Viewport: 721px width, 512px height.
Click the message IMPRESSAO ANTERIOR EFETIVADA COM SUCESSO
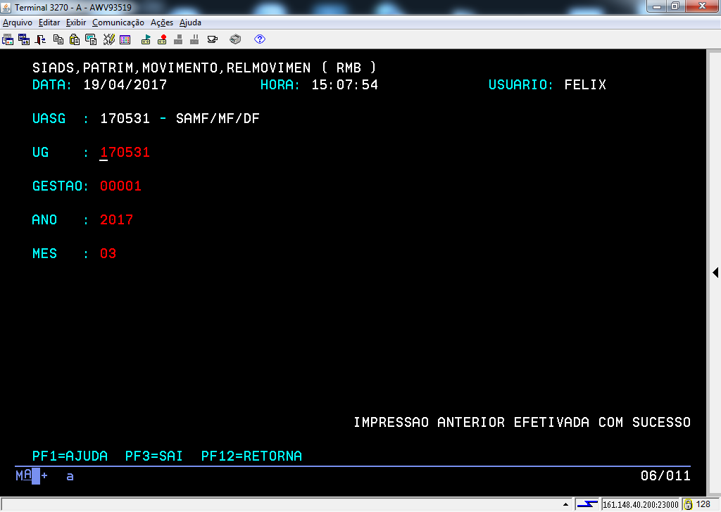point(522,423)
